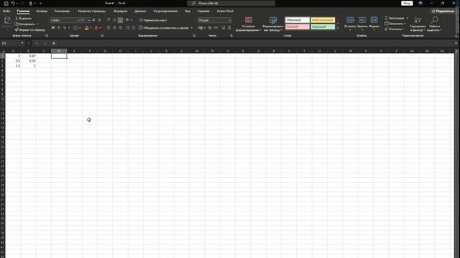Click the Redo arrow in the title bar
The image size is (460, 258).
click(22, 4)
